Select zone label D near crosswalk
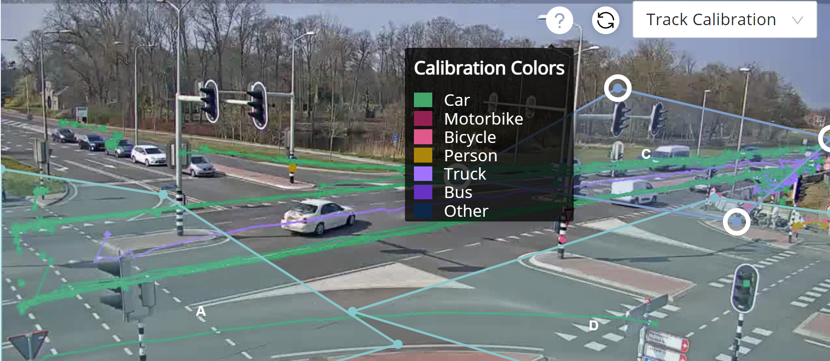Viewport: 830px width, 361px height. pos(593,325)
